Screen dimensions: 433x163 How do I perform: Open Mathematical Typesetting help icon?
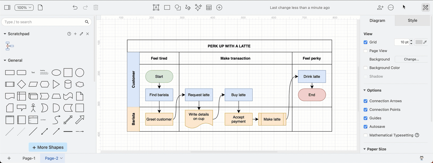[417, 135]
